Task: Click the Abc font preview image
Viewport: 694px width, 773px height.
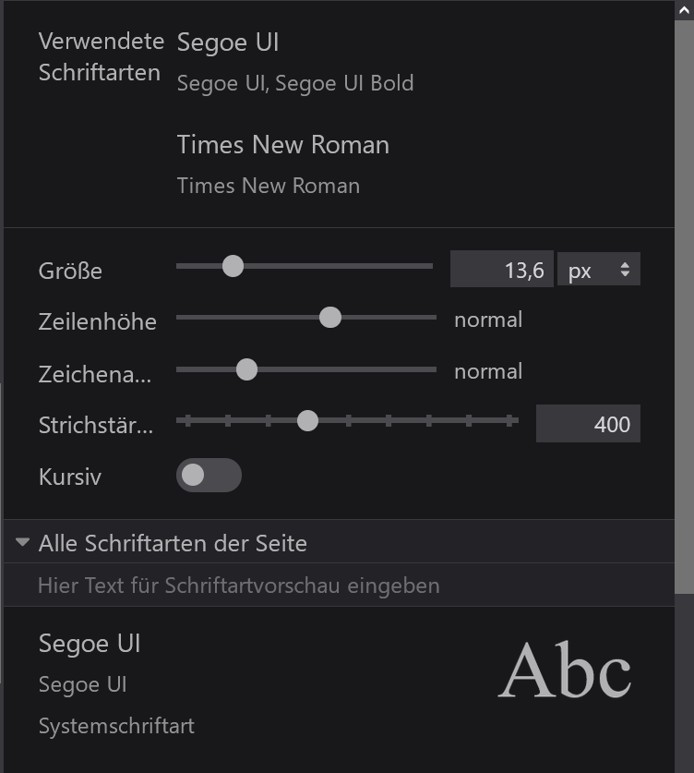Action: coord(564,670)
